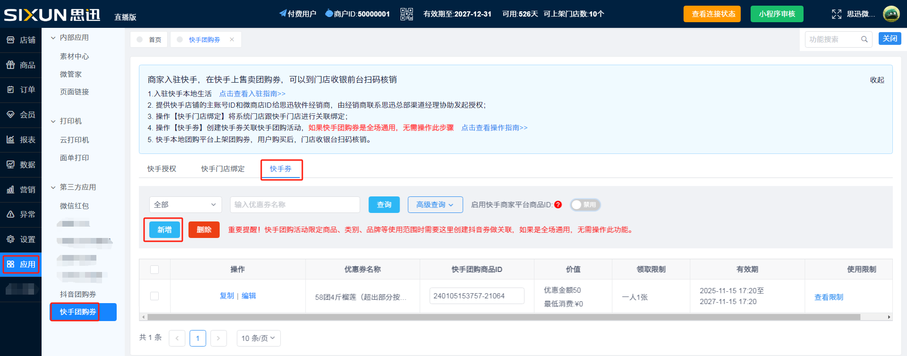Image resolution: width=907 pixels, height=356 pixels.
Task: Open 微管家 in the side menu
Action: click(x=71, y=75)
